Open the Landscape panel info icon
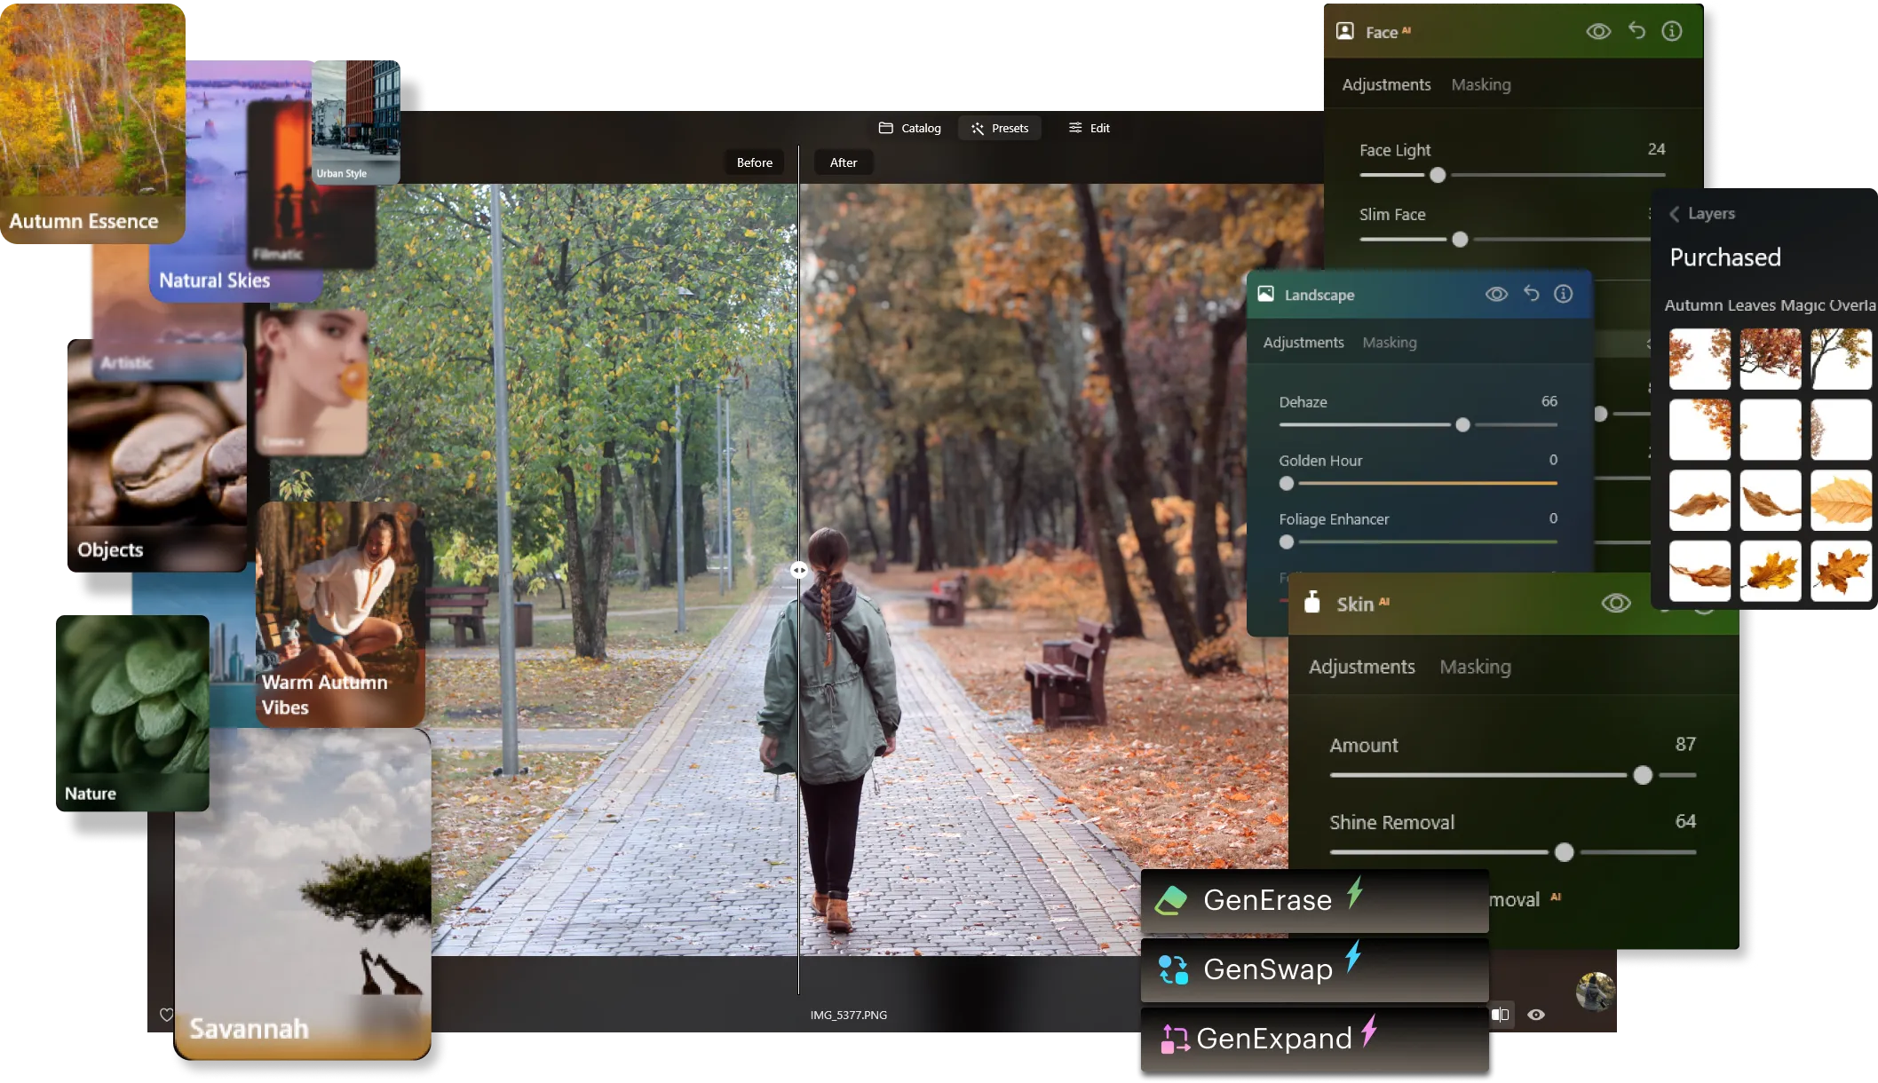Viewport: 1878px width, 1083px height. click(1564, 294)
